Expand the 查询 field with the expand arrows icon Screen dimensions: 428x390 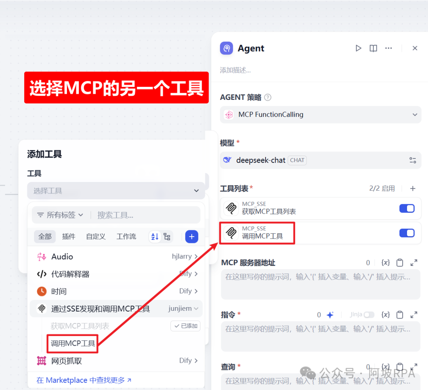pos(414,367)
